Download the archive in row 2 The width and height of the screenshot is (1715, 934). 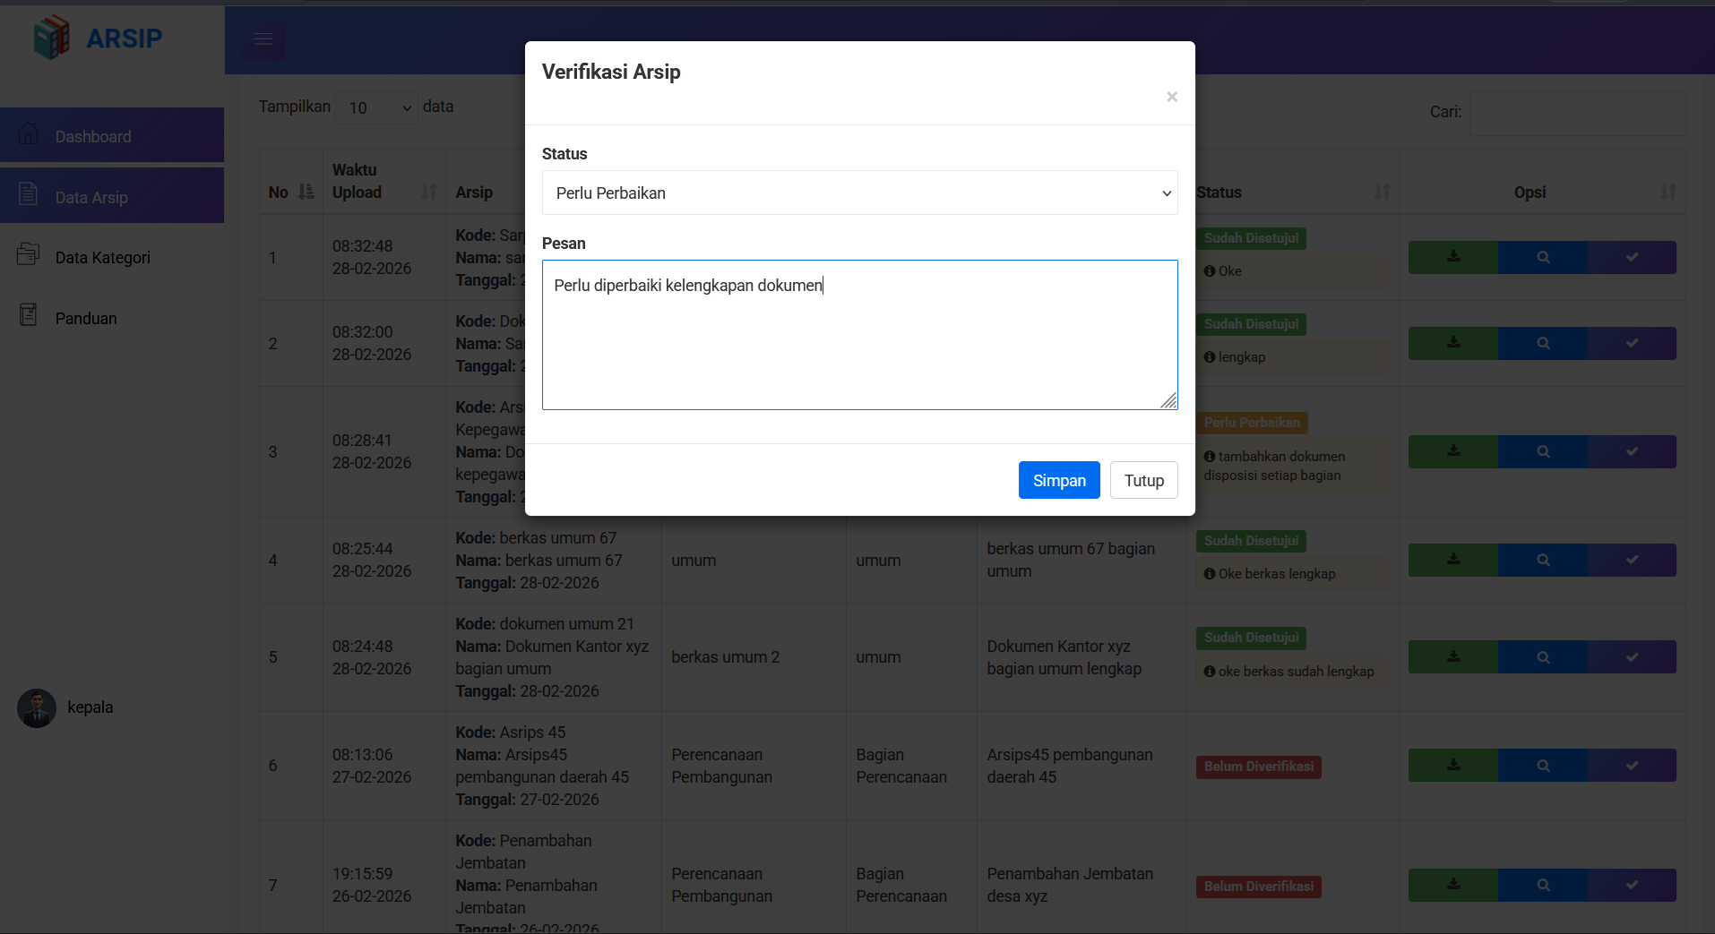click(x=1453, y=343)
